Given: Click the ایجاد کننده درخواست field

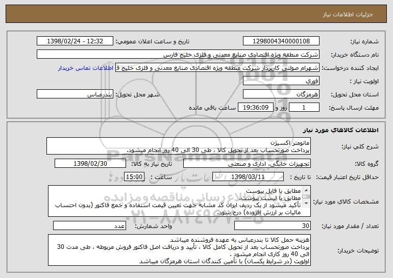Looking at the screenshot, I should [x=217, y=68].
